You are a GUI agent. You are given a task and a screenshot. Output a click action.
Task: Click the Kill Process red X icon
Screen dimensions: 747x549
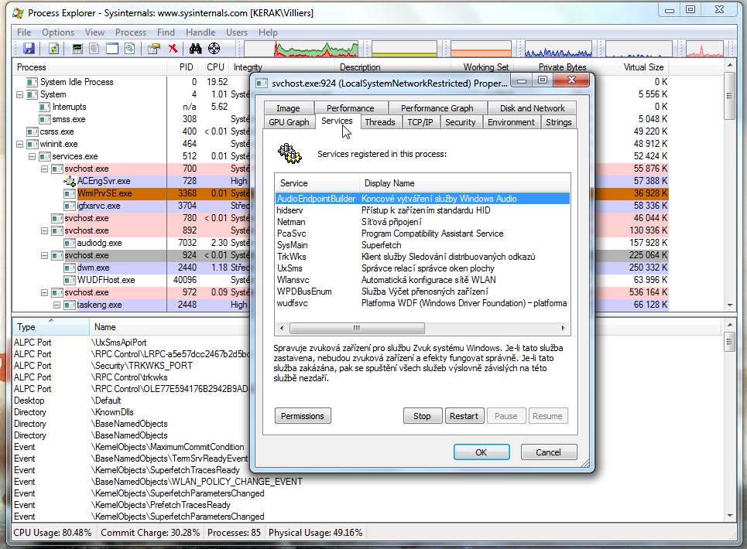click(173, 49)
